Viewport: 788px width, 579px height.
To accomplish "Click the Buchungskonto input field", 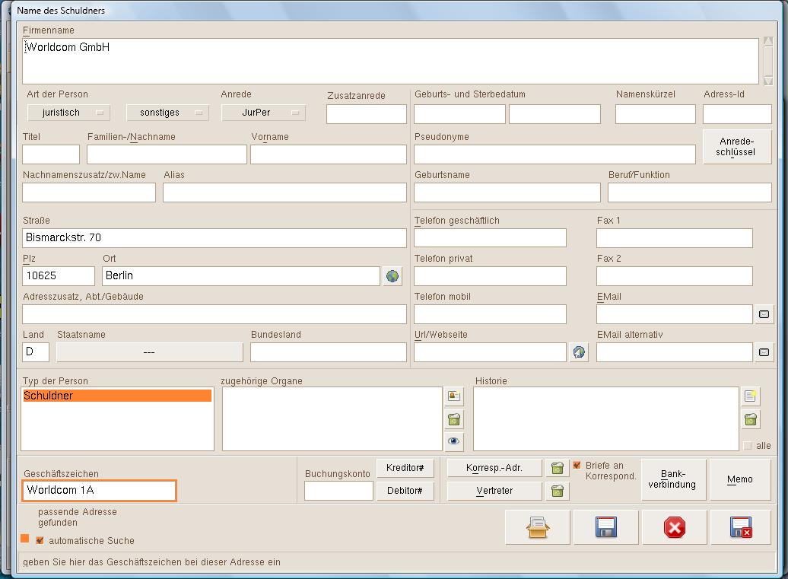I will [x=338, y=491].
